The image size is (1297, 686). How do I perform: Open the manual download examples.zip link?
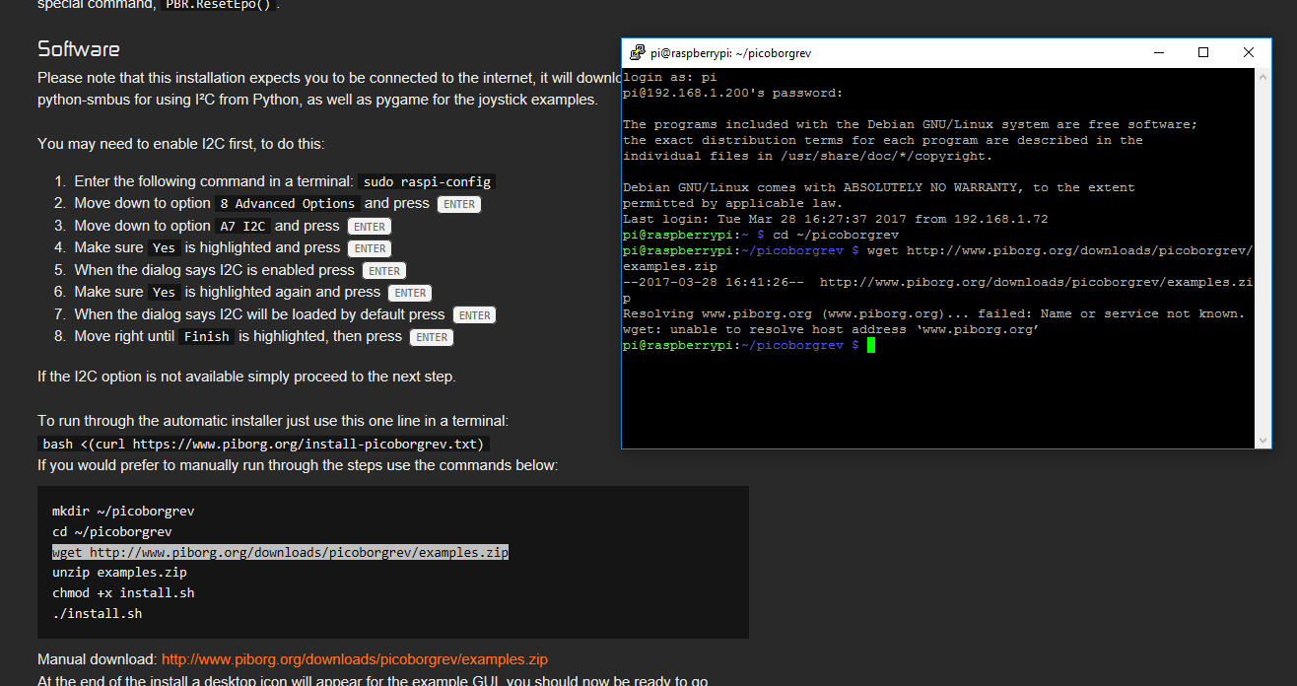click(354, 659)
